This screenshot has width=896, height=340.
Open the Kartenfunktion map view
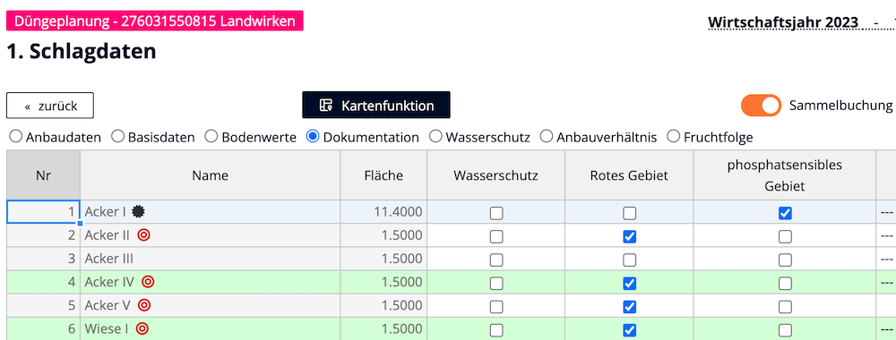pos(376,105)
